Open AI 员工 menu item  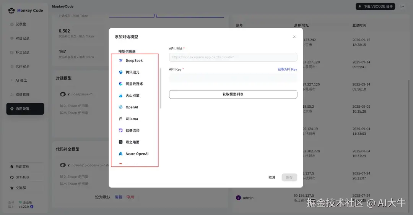click(x=25, y=81)
